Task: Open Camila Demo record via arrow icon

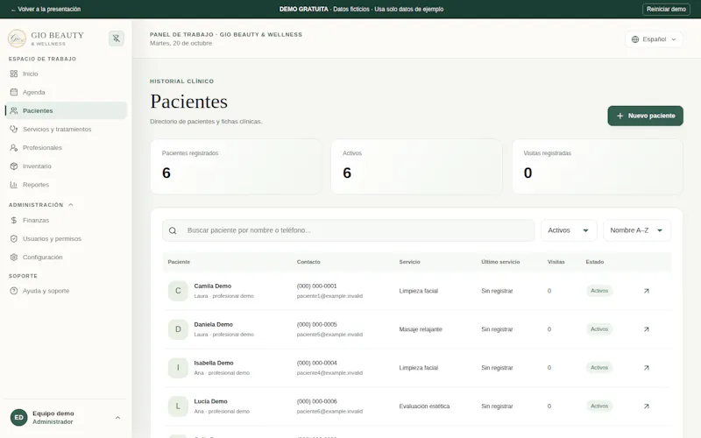Action: click(x=646, y=291)
